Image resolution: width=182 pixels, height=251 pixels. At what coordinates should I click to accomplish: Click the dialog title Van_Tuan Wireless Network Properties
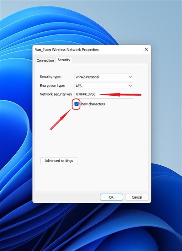tap(67, 50)
